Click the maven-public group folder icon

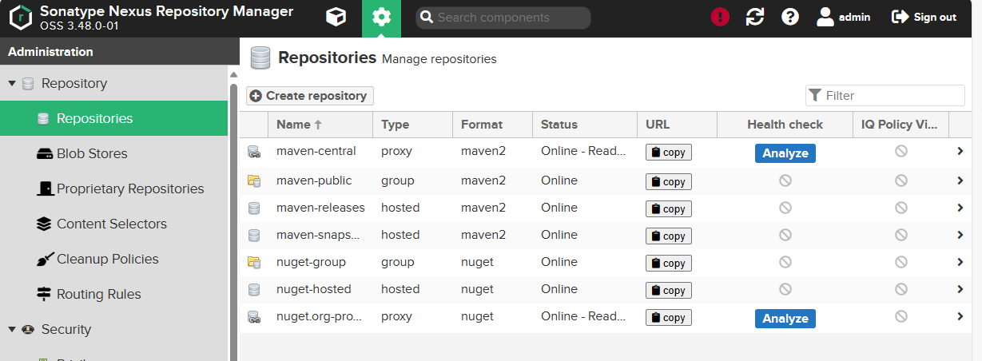click(x=254, y=181)
